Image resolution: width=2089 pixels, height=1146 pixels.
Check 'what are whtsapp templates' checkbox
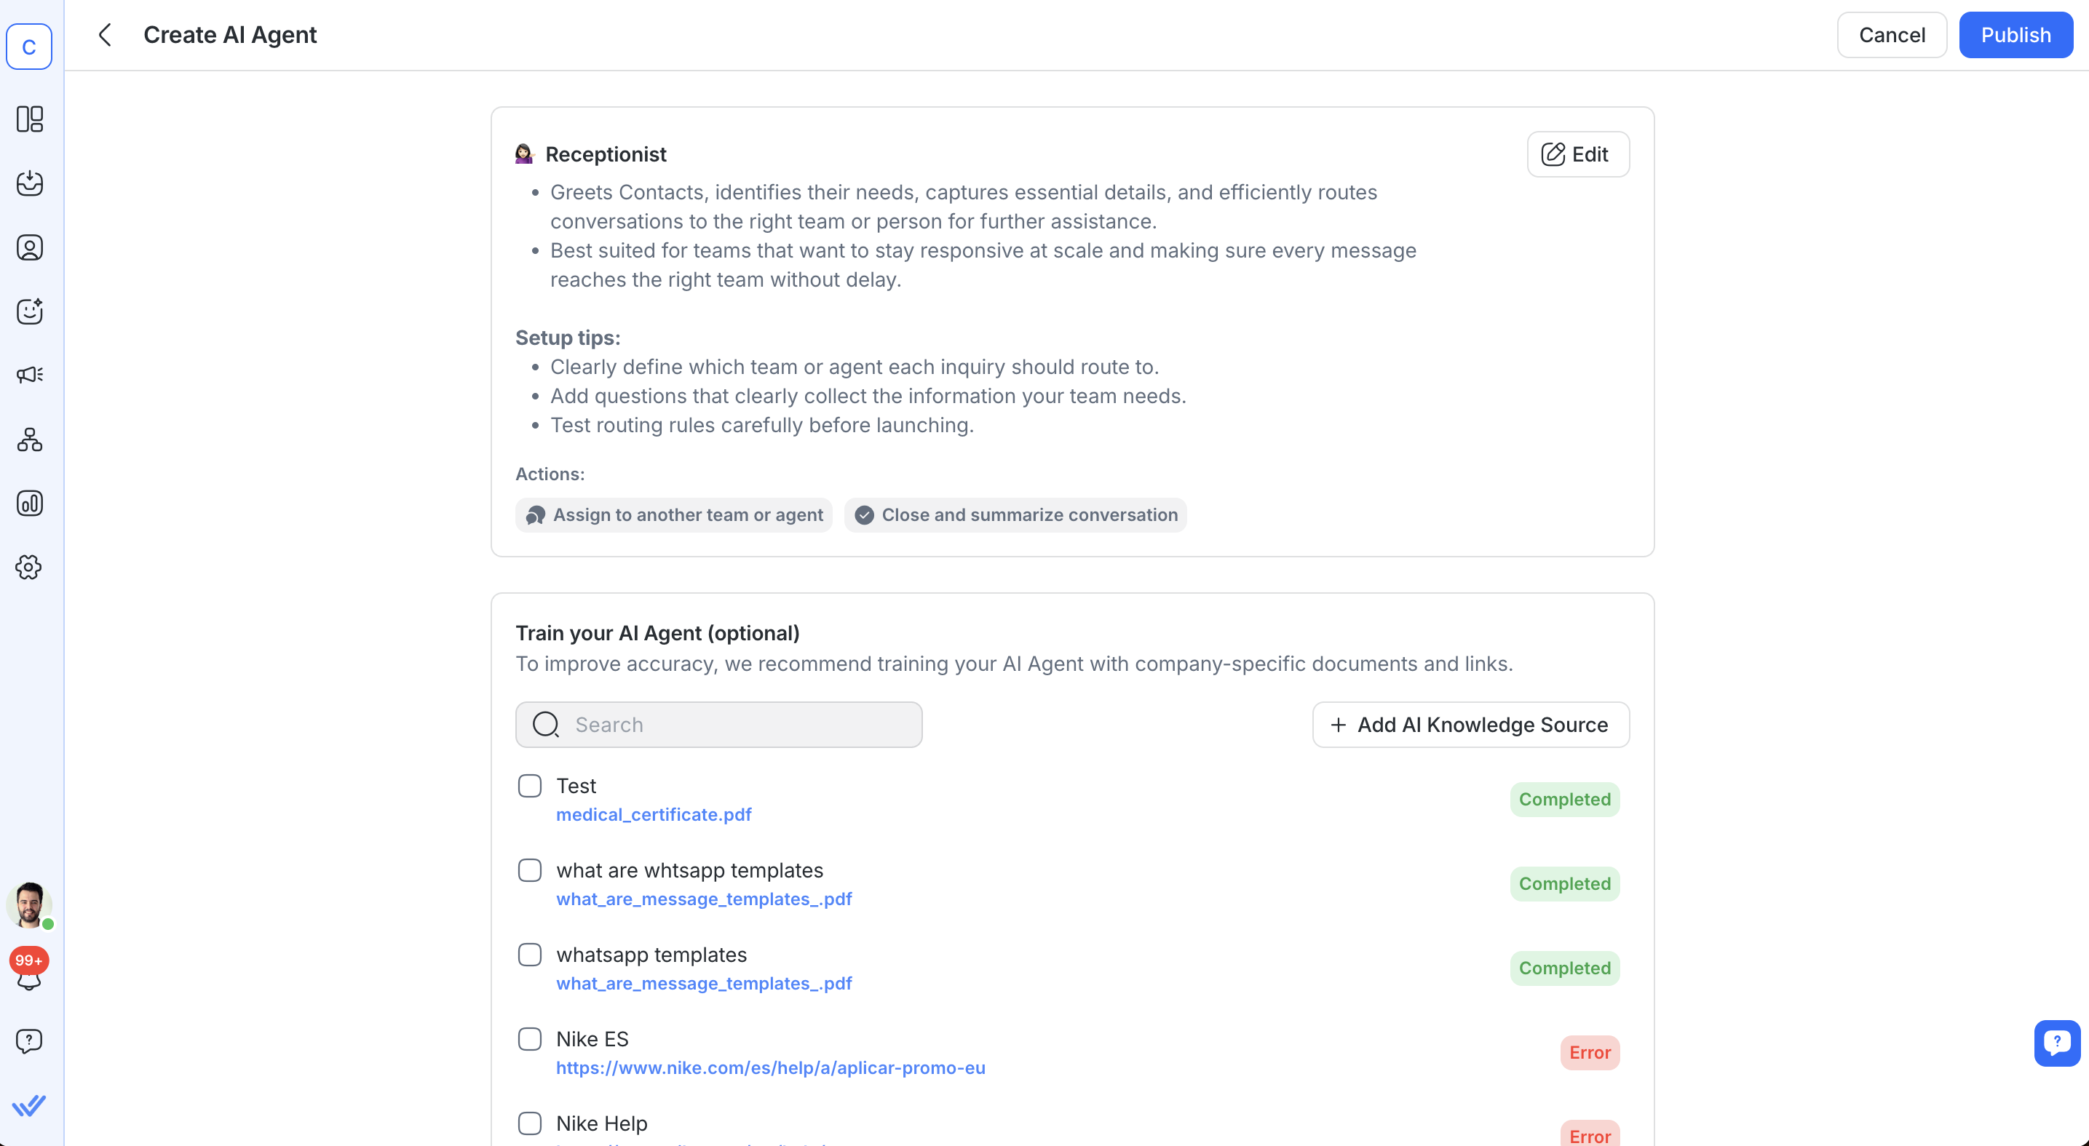point(530,870)
